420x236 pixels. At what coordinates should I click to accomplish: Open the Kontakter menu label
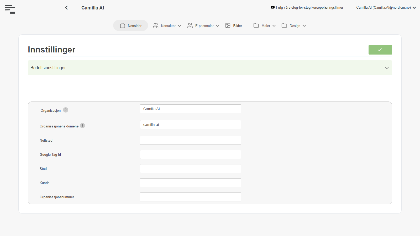pyautogui.click(x=168, y=26)
